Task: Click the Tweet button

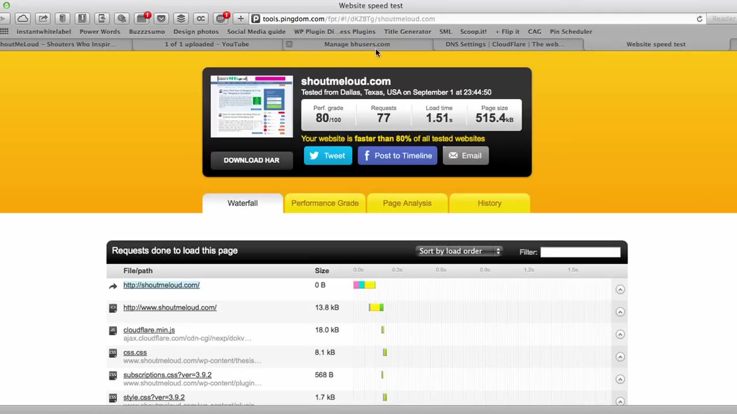Action: (x=328, y=156)
